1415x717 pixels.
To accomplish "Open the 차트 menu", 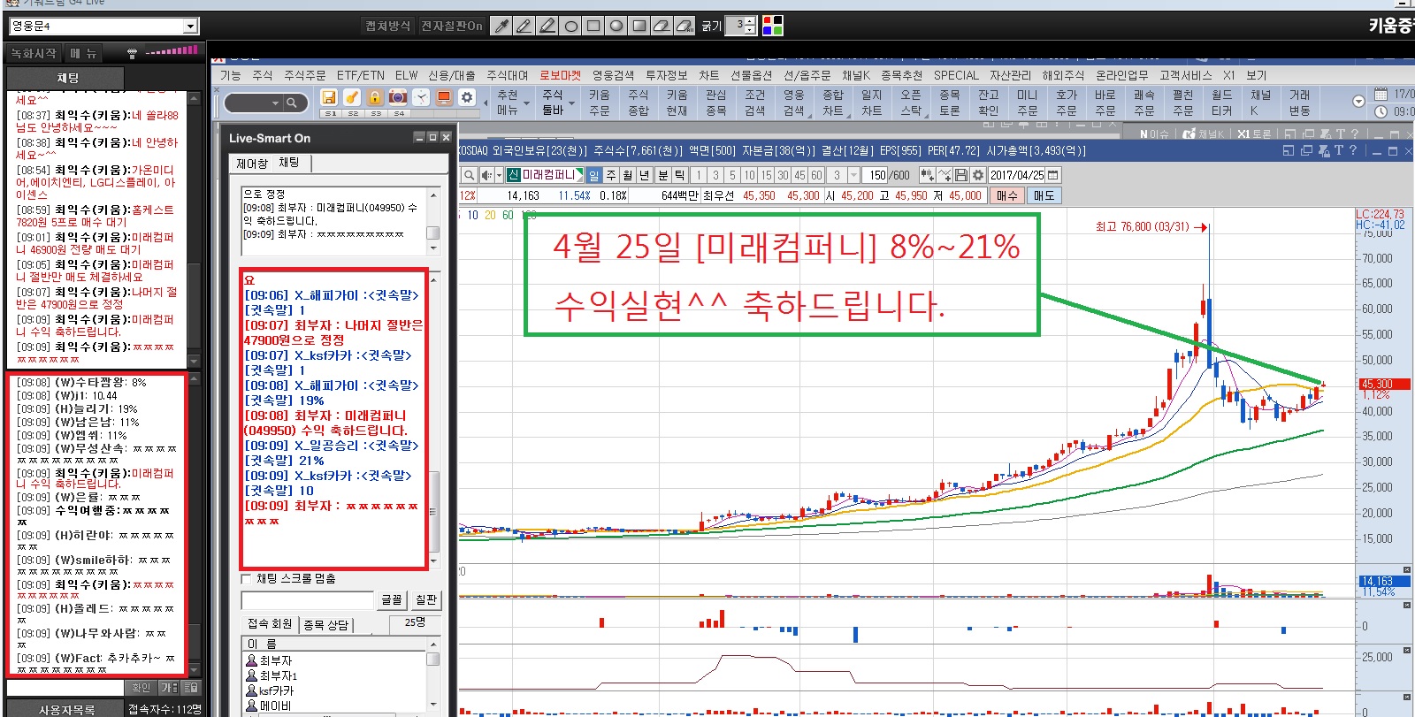I will click(x=709, y=76).
